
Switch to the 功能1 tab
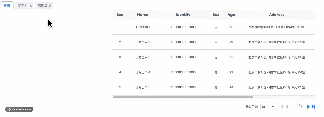22,5
